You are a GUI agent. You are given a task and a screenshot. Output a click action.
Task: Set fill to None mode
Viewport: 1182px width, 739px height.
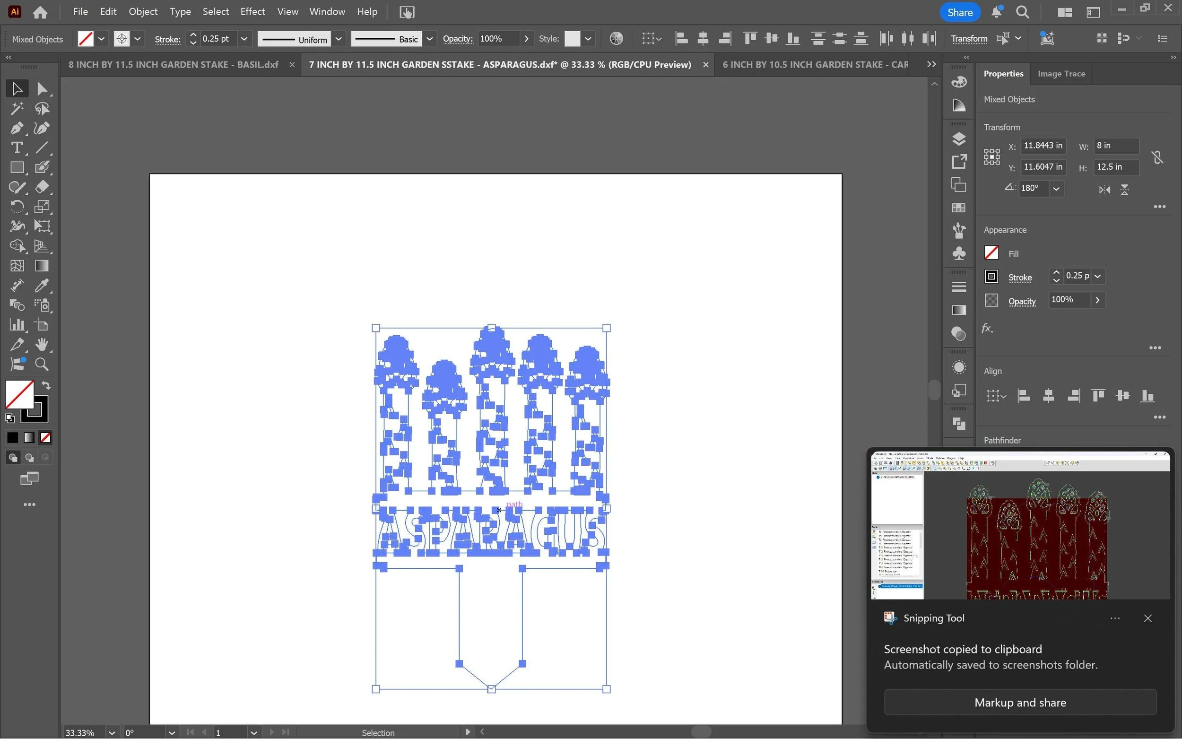click(45, 438)
